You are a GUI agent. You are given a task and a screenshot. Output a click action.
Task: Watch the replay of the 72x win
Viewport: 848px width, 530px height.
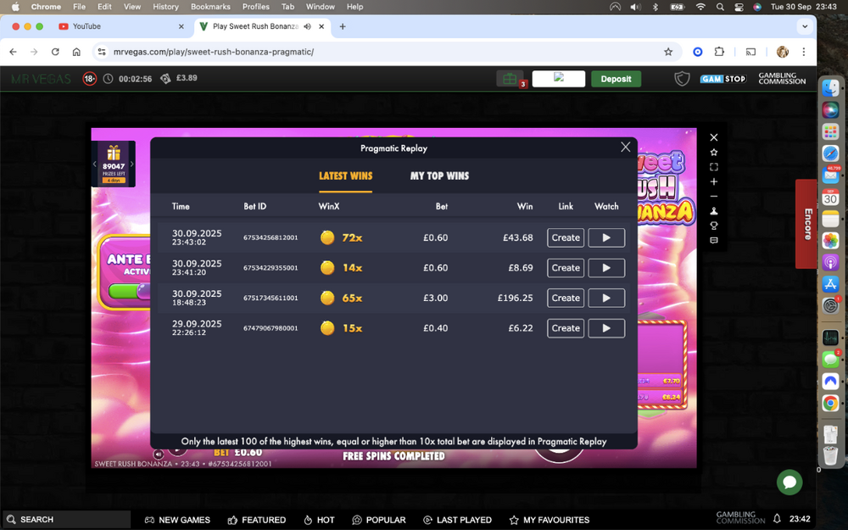tap(606, 237)
